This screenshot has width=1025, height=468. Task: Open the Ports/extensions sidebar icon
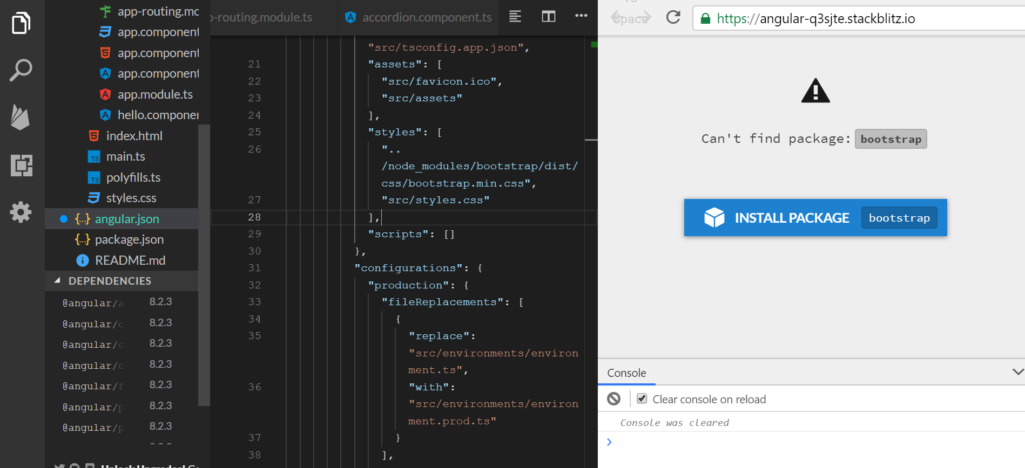tap(22, 165)
